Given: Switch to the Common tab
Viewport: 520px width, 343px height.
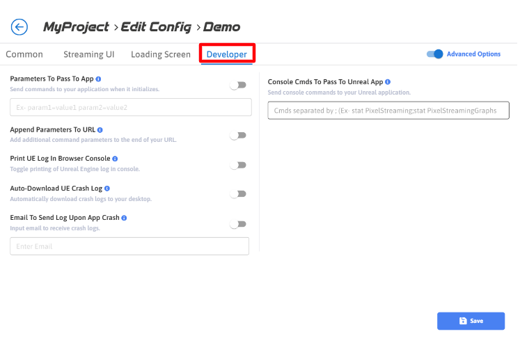Looking at the screenshot, I should click(24, 54).
